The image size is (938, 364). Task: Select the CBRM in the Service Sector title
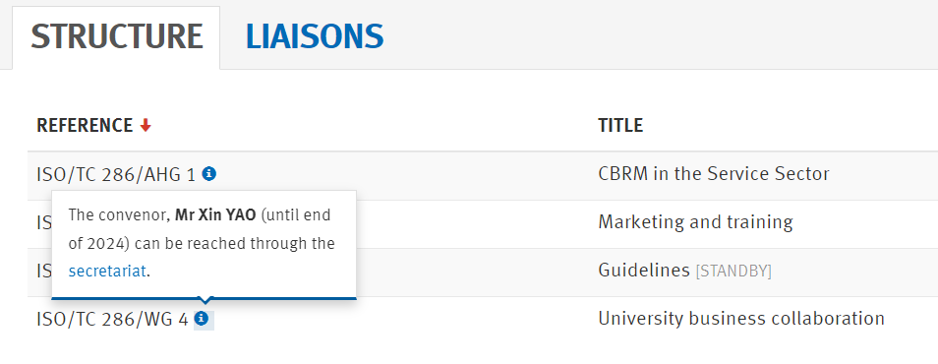(714, 174)
